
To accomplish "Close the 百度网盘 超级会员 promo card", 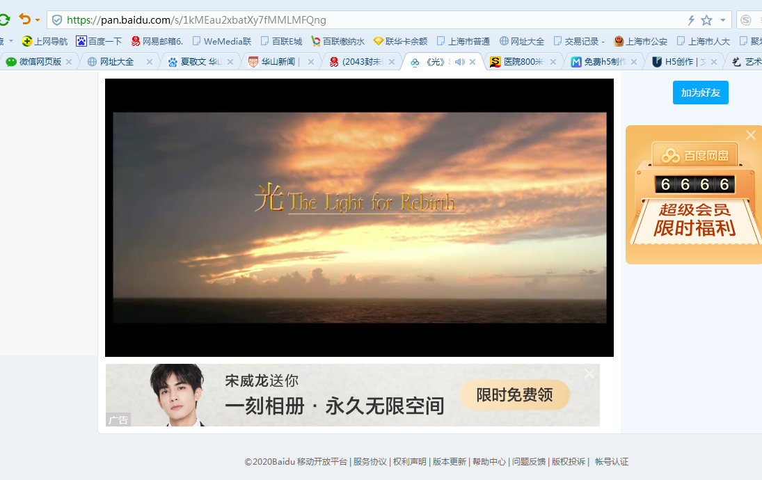I will [x=750, y=135].
